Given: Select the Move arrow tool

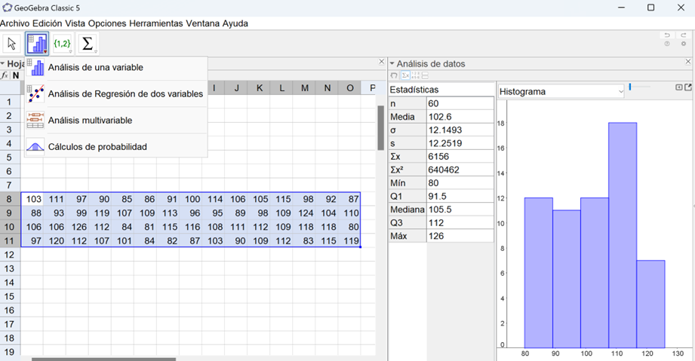Looking at the screenshot, I should 12,44.
